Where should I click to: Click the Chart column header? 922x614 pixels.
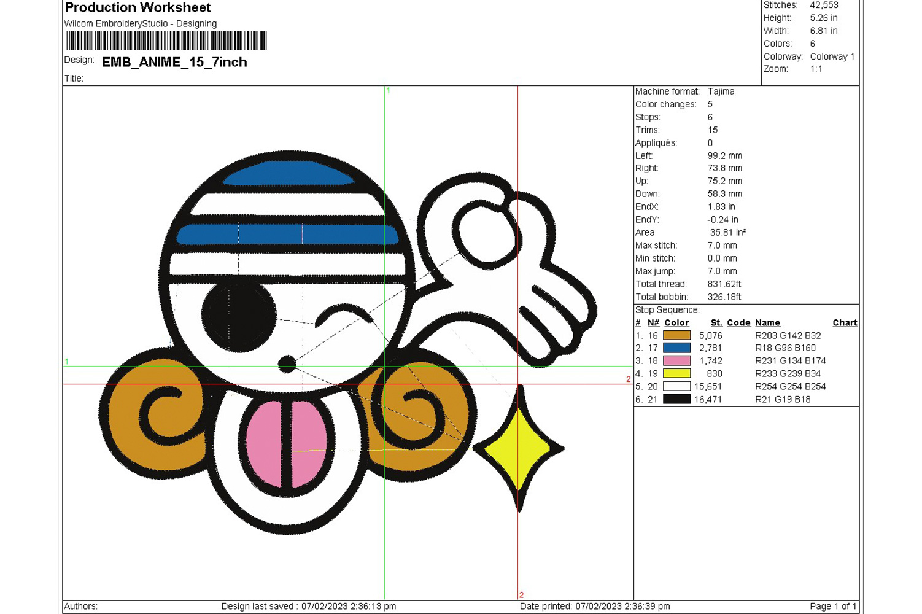pyautogui.click(x=845, y=322)
